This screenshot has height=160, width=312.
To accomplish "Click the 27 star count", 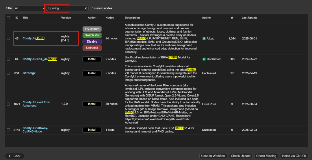I will pyautogui.click(x=232, y=73).
